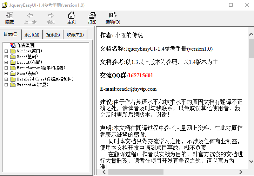Select the 目录(C) contents tab
This screenshot has width=254, height=176.
[x=11, y=34]
